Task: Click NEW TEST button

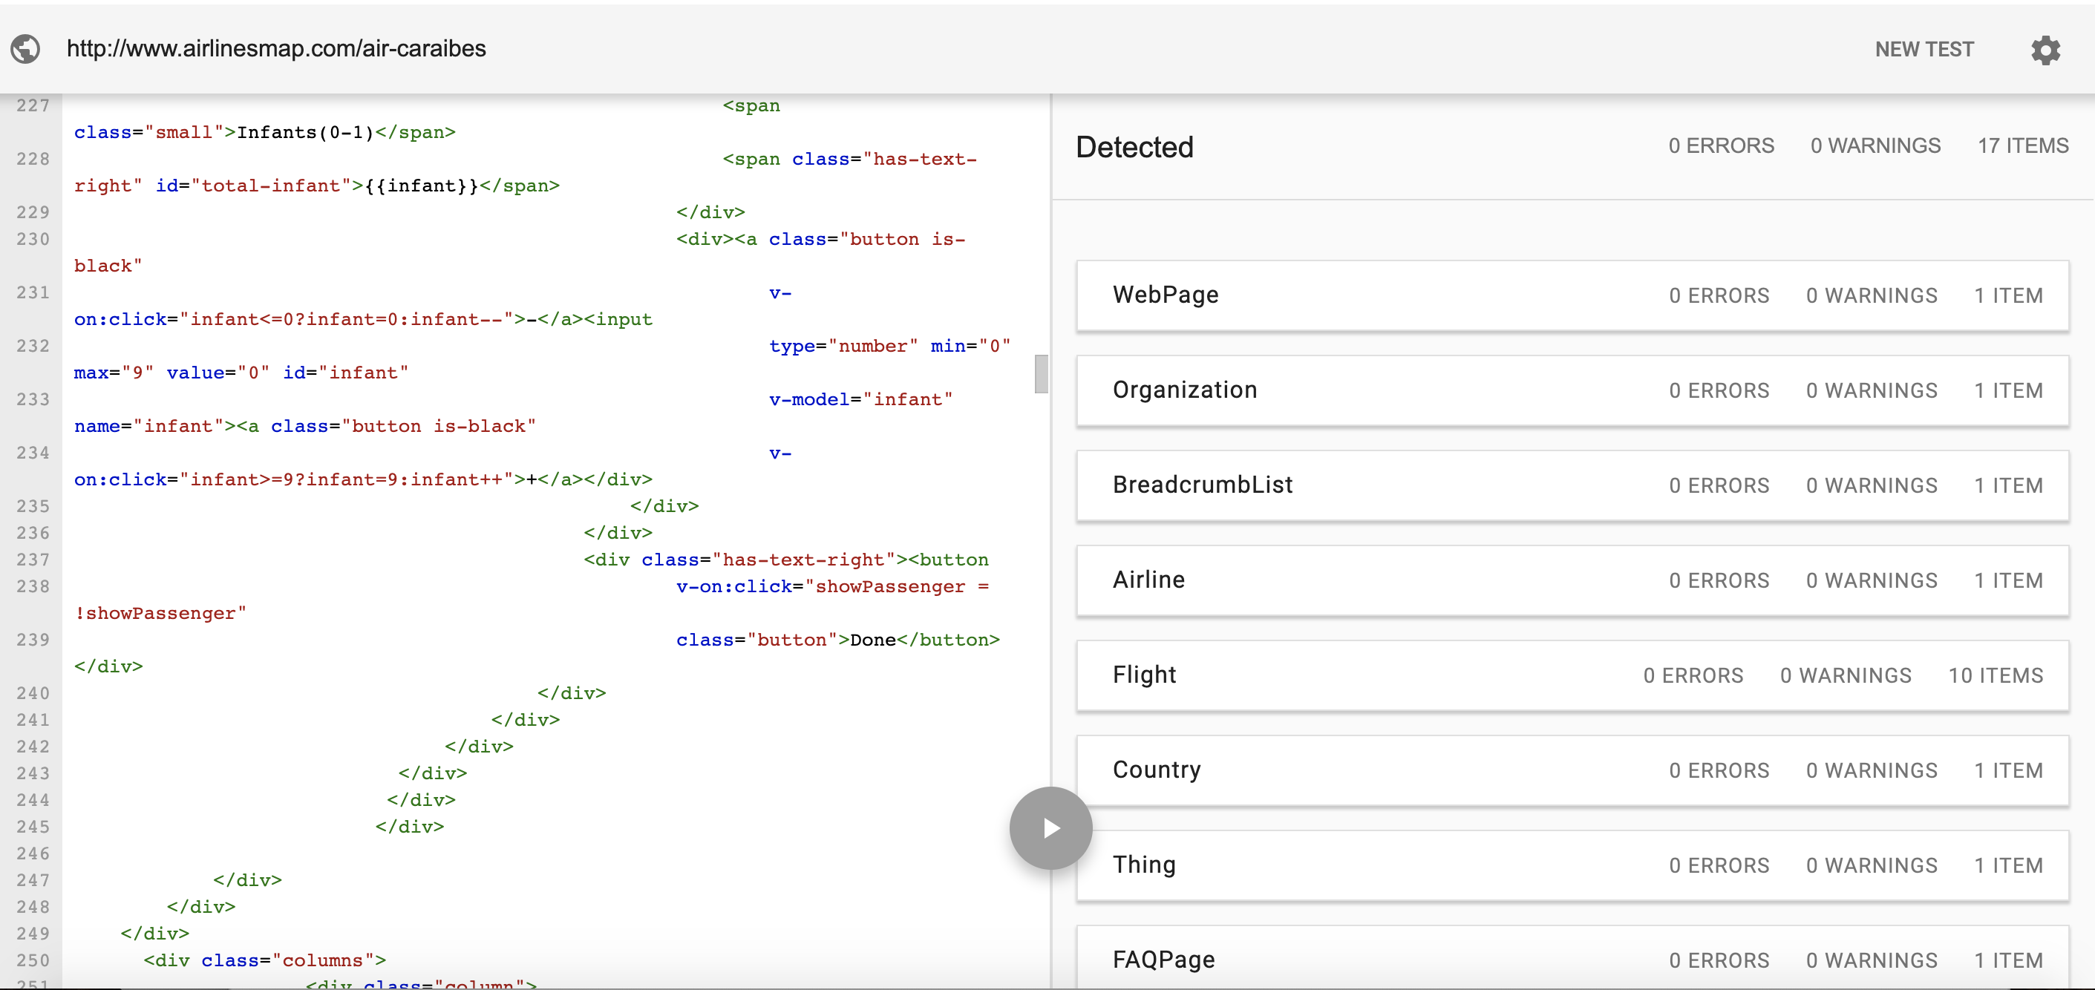Action: click(x=1924, y=50)
